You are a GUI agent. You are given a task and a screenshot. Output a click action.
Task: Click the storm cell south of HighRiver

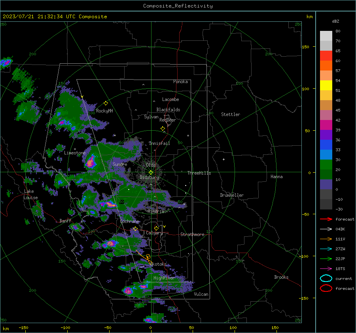point(128,291)
